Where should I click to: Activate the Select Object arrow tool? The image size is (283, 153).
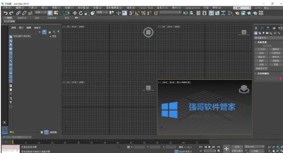pos(50,13)
